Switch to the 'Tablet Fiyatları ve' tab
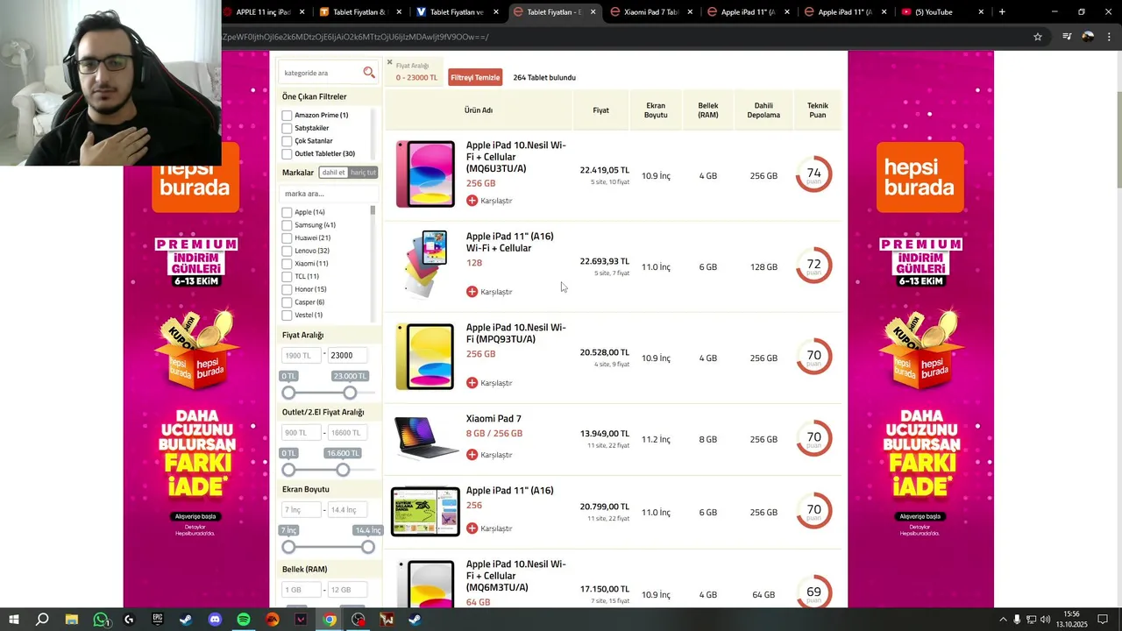Screen dimensions: 1122x631 click(457, 12)
